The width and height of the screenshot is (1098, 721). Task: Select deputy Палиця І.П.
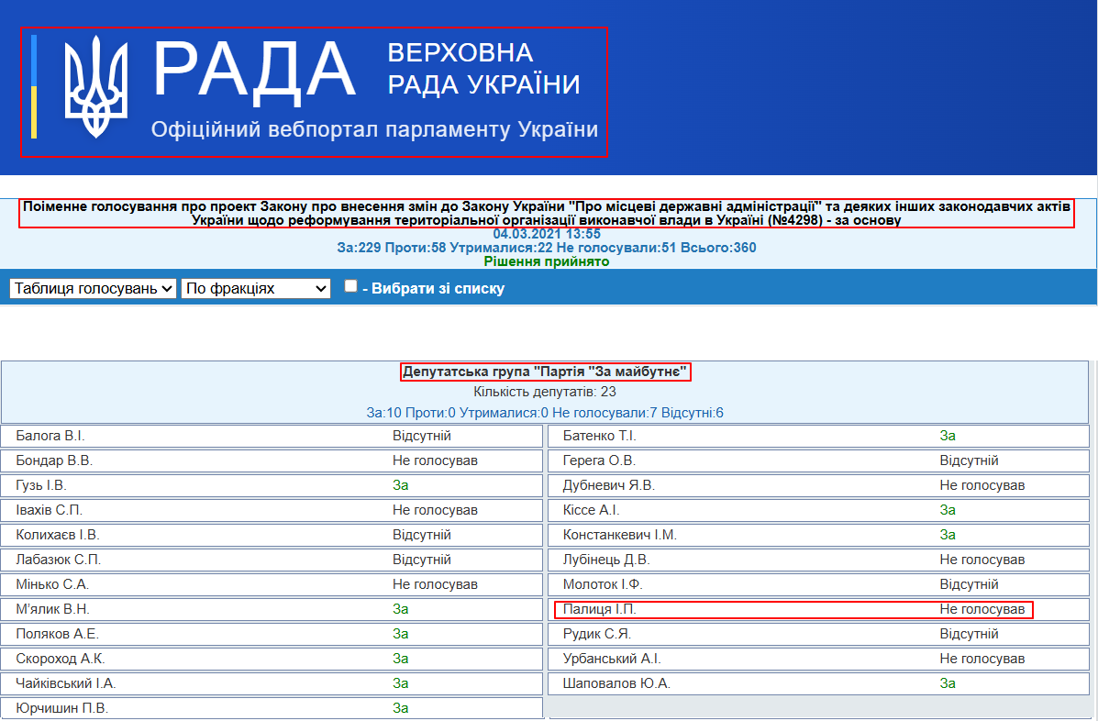click(599, 609)
